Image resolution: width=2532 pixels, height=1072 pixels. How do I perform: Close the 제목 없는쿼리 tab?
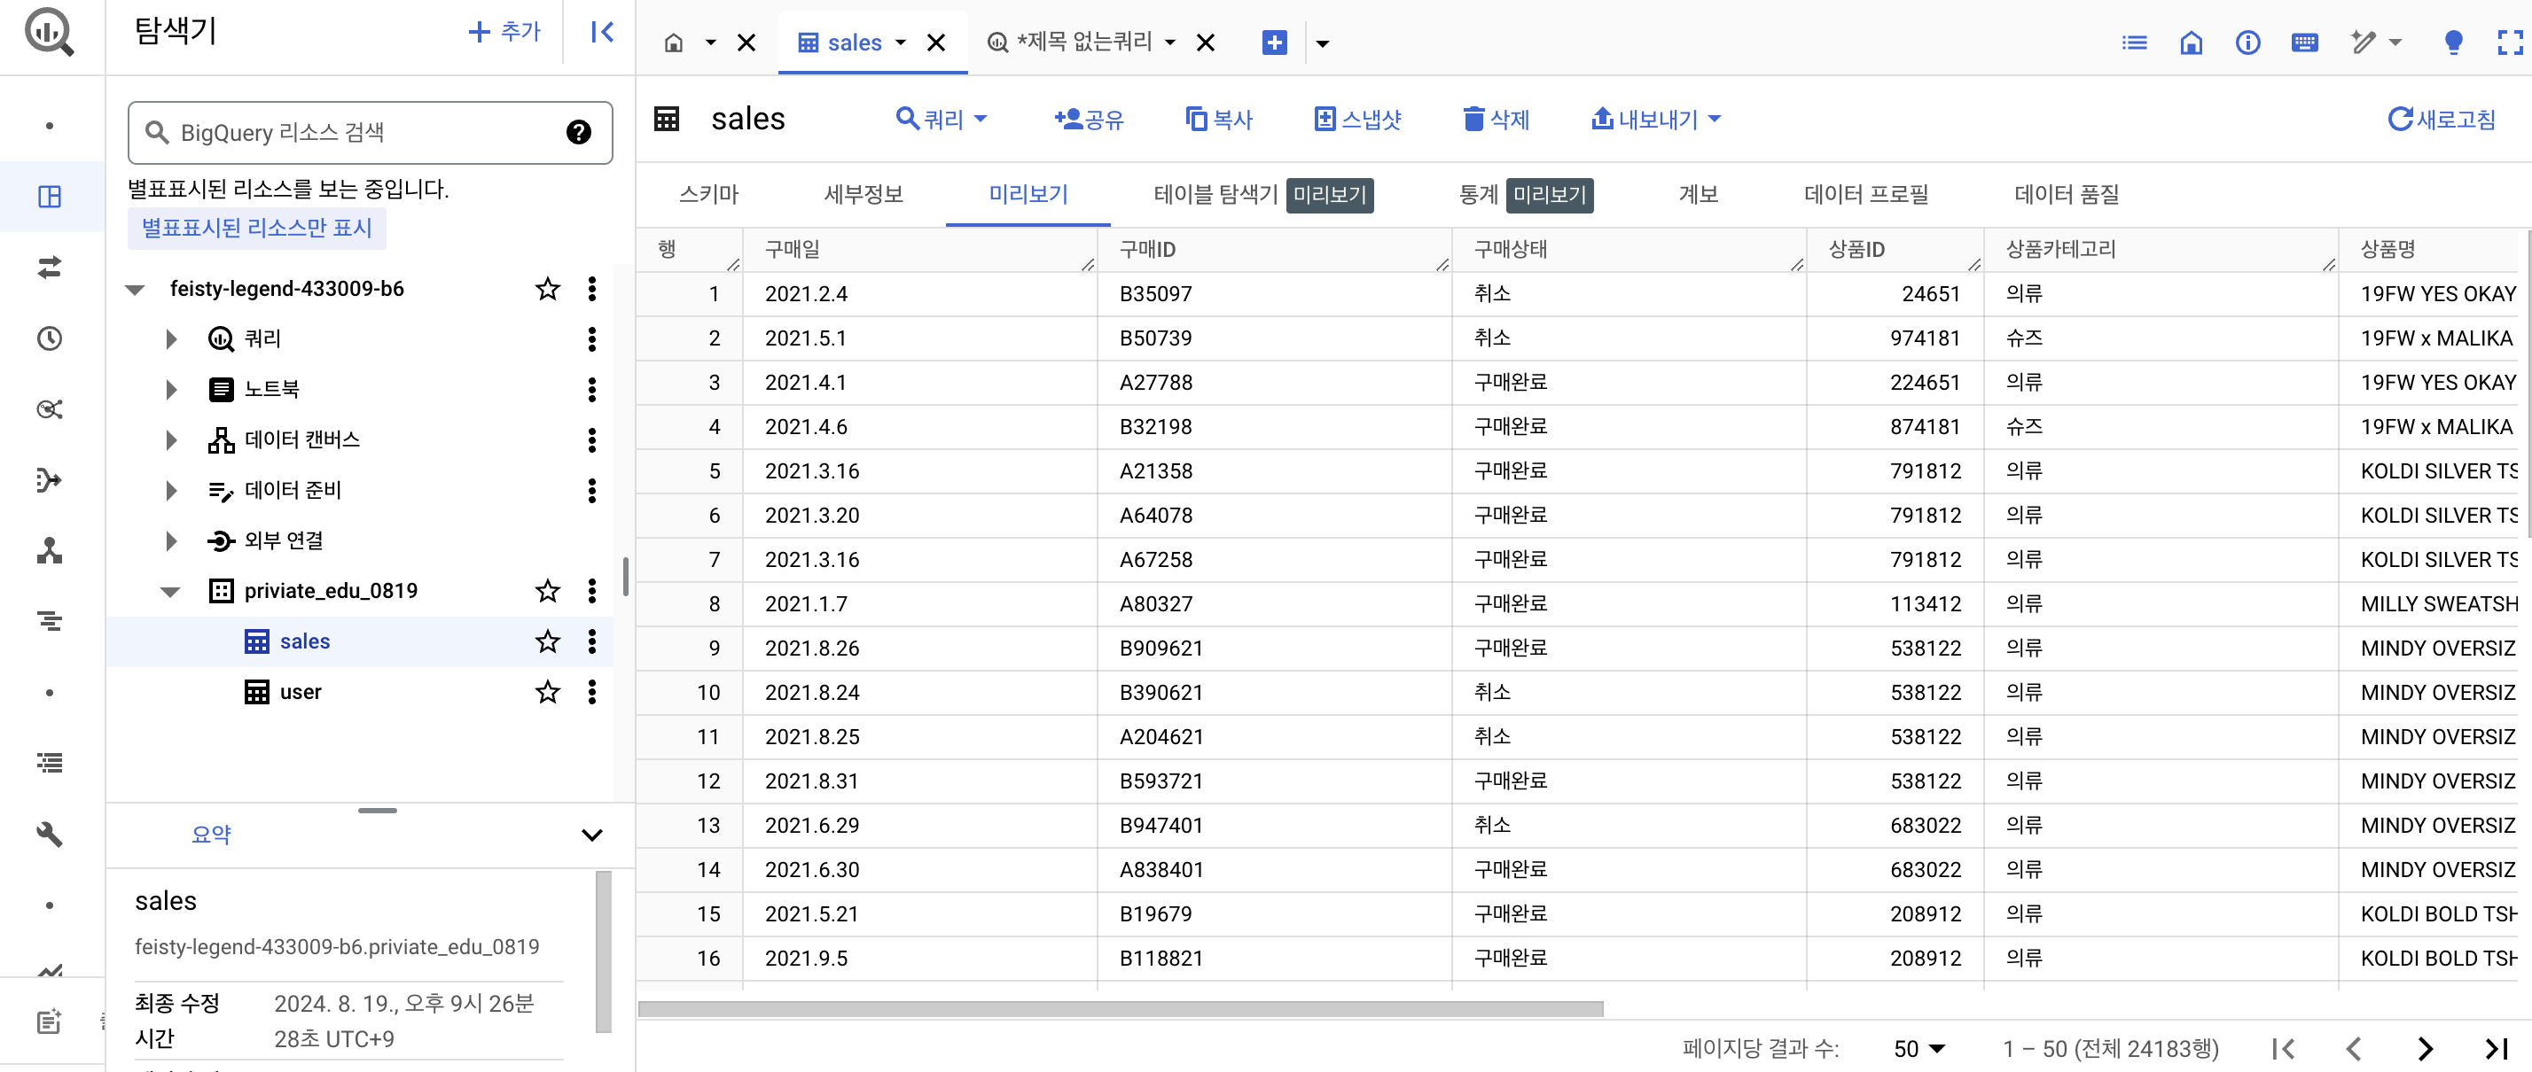point(1205,43)
